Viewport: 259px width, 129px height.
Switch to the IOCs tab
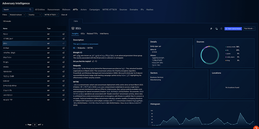pyautogui.click(x=83, y=33)
